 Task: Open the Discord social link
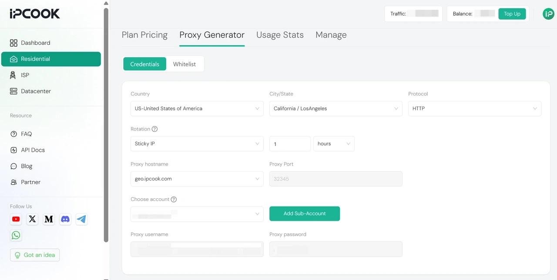(65, 219)
